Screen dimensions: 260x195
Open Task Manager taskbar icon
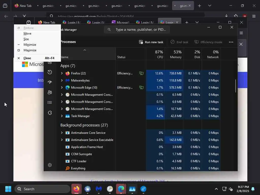point(132,189)
